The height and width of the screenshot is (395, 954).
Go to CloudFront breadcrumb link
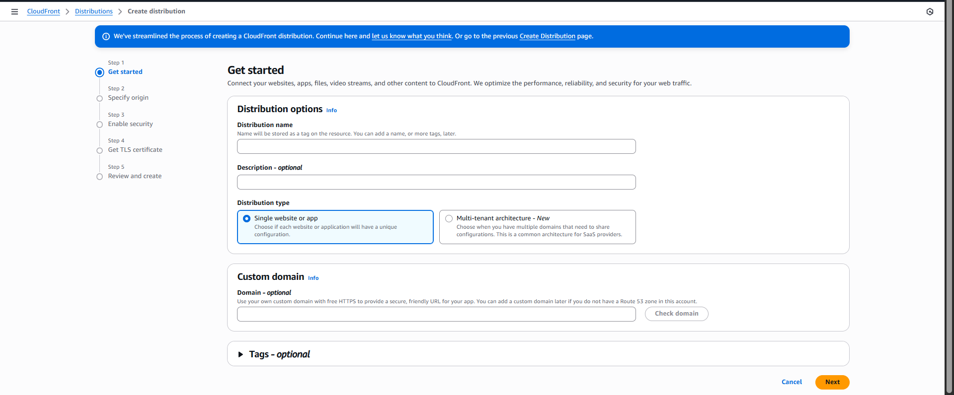[44, 11]
